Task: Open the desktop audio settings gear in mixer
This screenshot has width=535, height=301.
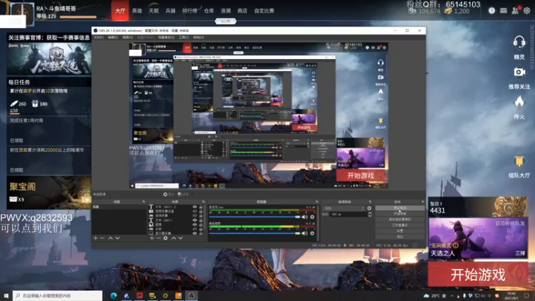Action: (312, 233)
